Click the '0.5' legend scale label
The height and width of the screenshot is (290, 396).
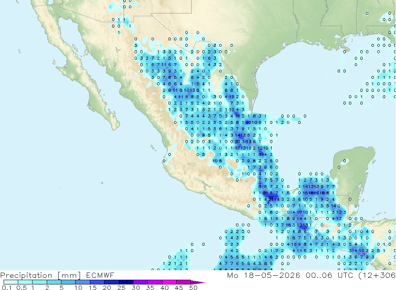(21, 288)
